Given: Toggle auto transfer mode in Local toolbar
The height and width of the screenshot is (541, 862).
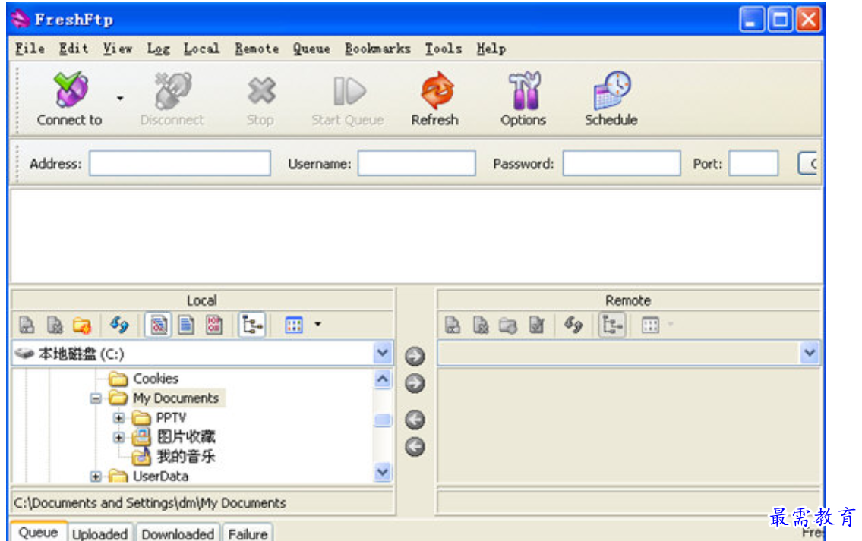Looking at the screenshot, I should click(x=159, y=325).
